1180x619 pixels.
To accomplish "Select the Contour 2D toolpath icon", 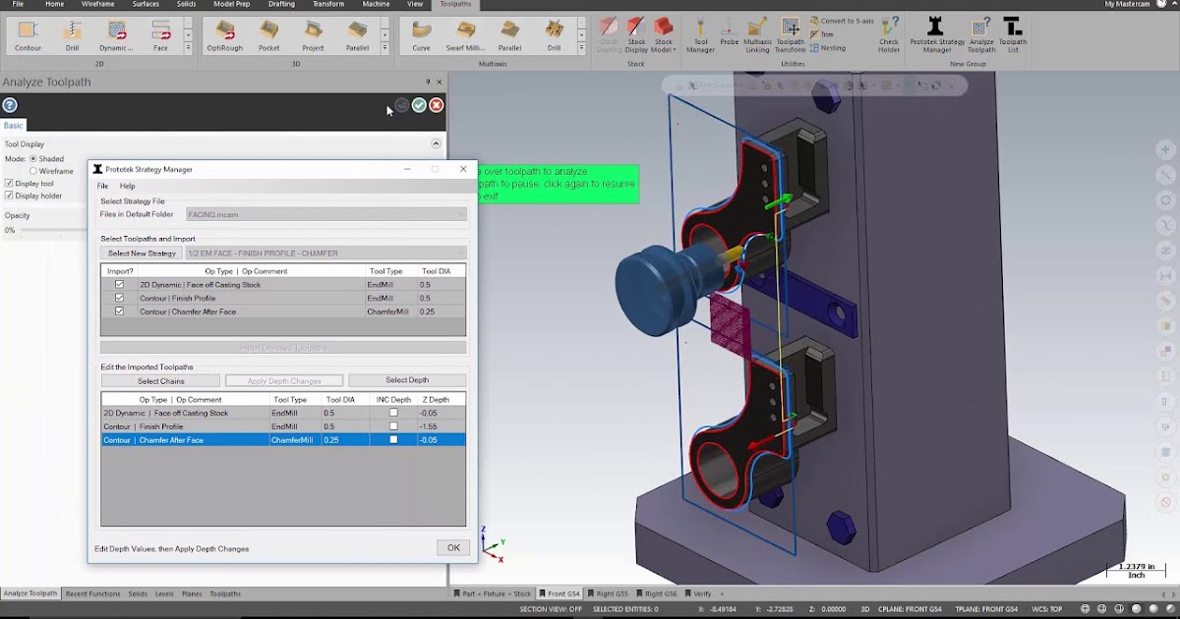I will click(28, 35).
